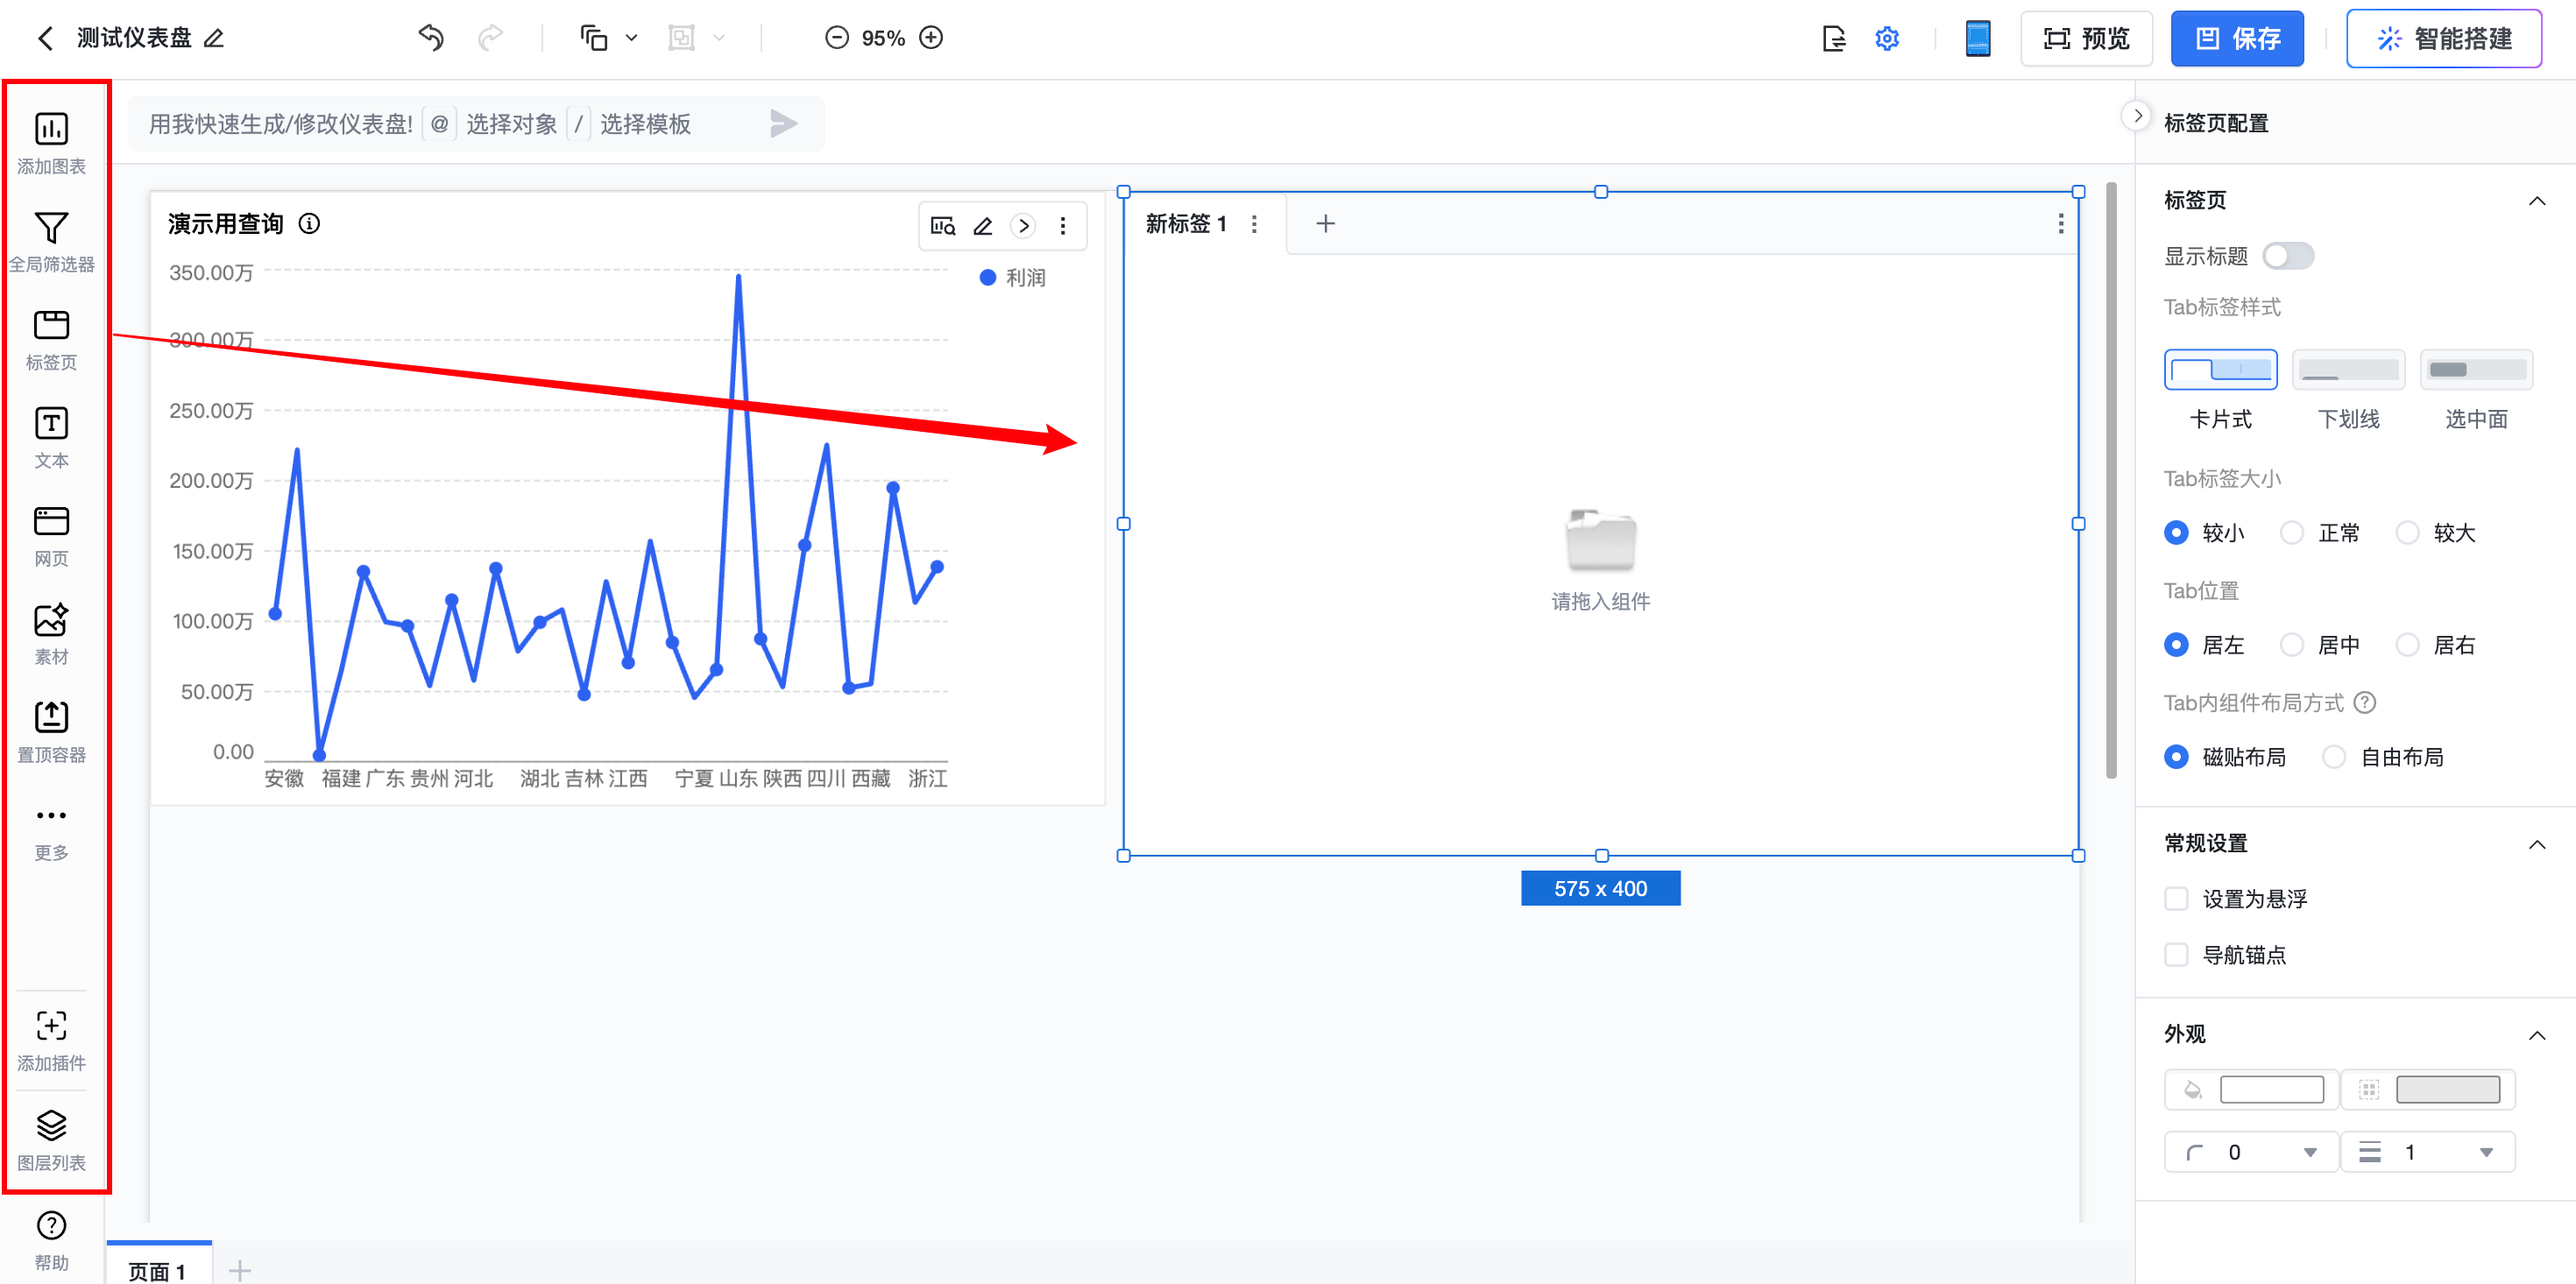This screenshot has width=2576, height=1284.
Task: Click the 网页 webpage component icon
Action: [51, 522]
